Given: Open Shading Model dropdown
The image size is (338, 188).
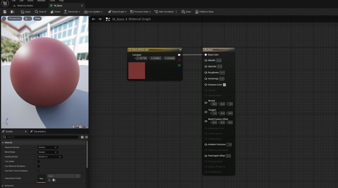Looking at the screenshot, I should (x=50, y=157).
